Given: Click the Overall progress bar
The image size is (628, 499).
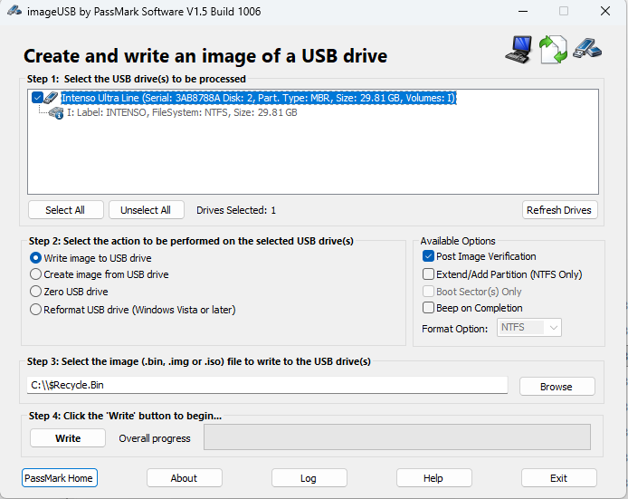Looking at the screenshot, I should click(397, 437).
